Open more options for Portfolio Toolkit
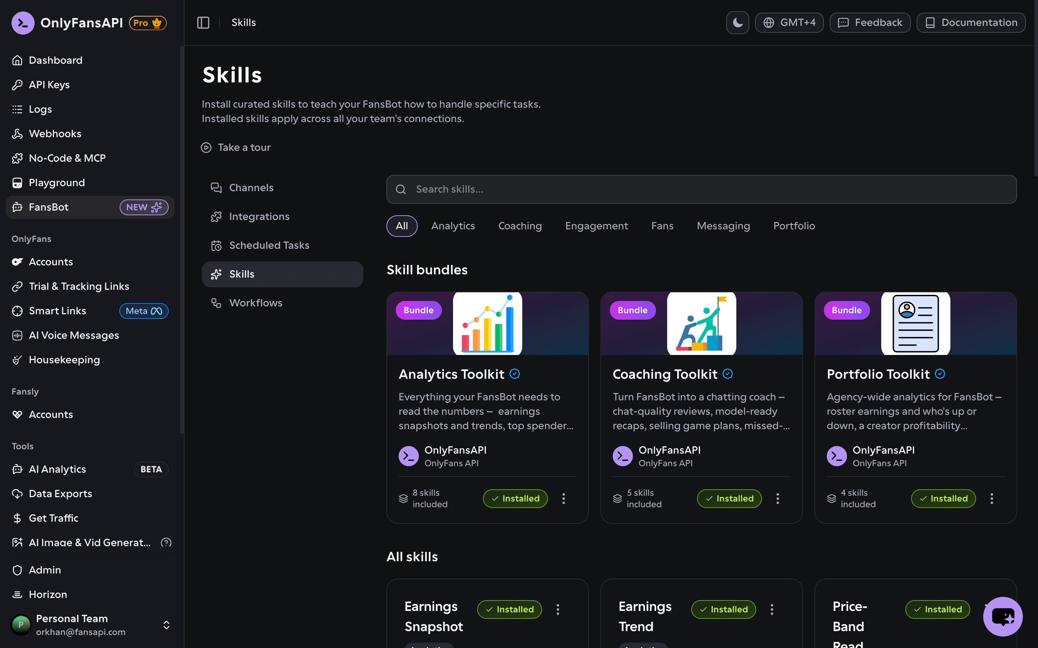1038x648 pixels. point(992,499)
